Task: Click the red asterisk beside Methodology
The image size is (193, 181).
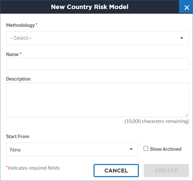Action: (37, 24)
